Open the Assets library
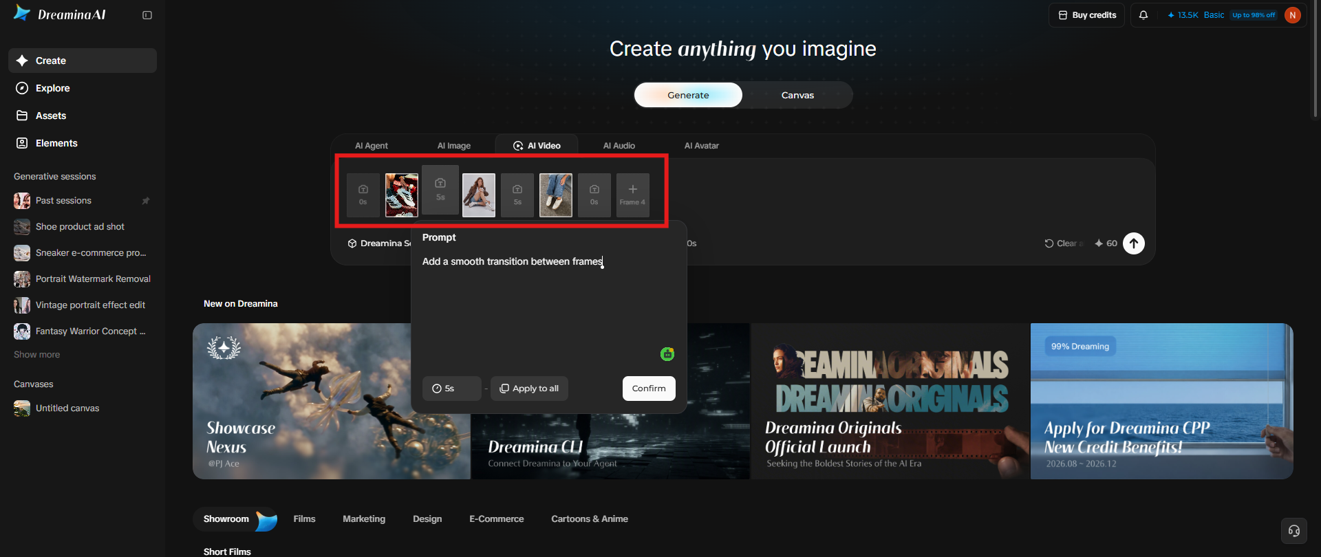This screenshot has height=557, width=1321. coord(83,116)
